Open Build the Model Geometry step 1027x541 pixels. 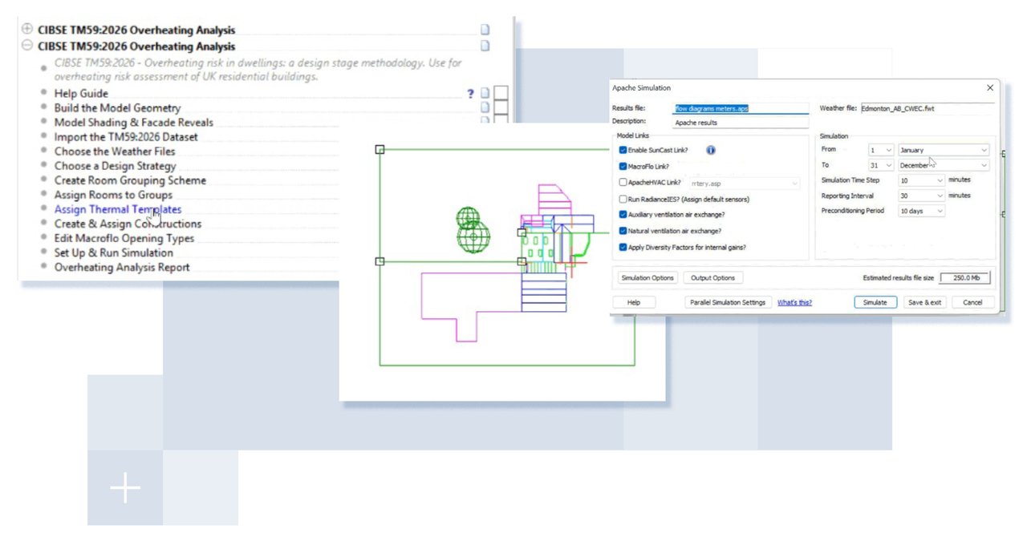(x=117, y=107)
